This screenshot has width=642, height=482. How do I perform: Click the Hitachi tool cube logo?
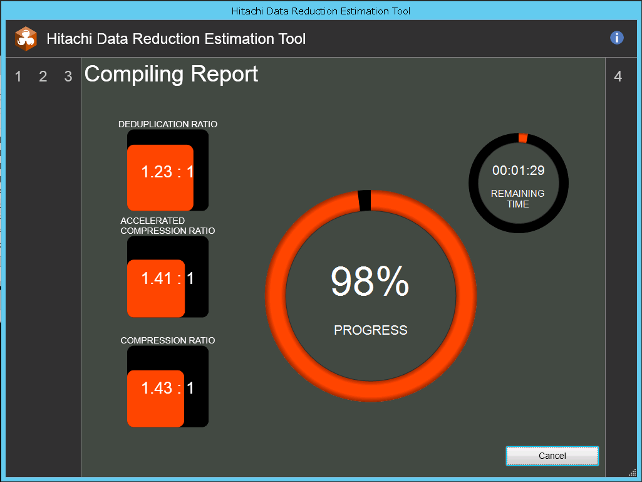click(x=26, y=39)
